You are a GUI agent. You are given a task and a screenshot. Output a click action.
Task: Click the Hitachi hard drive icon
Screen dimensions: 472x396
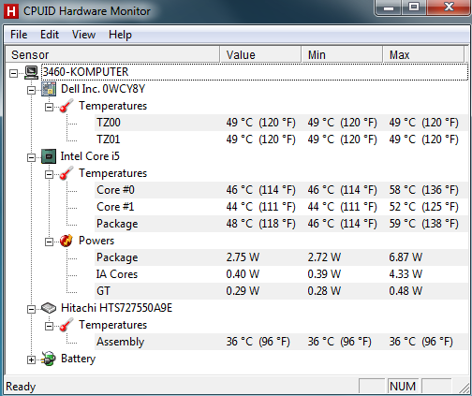(49, 308)
